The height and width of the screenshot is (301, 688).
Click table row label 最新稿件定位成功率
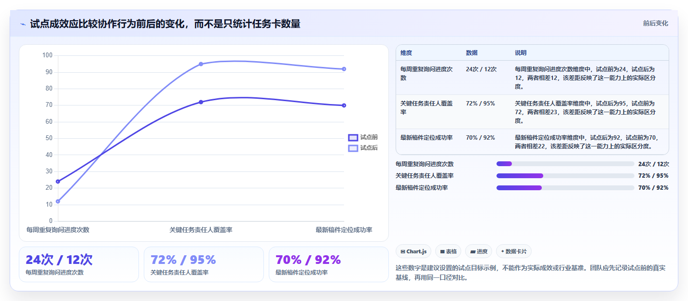coord(427,138)
